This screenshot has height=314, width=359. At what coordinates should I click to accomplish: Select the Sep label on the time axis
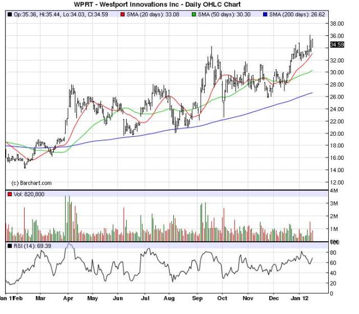[x=199, y=299]
